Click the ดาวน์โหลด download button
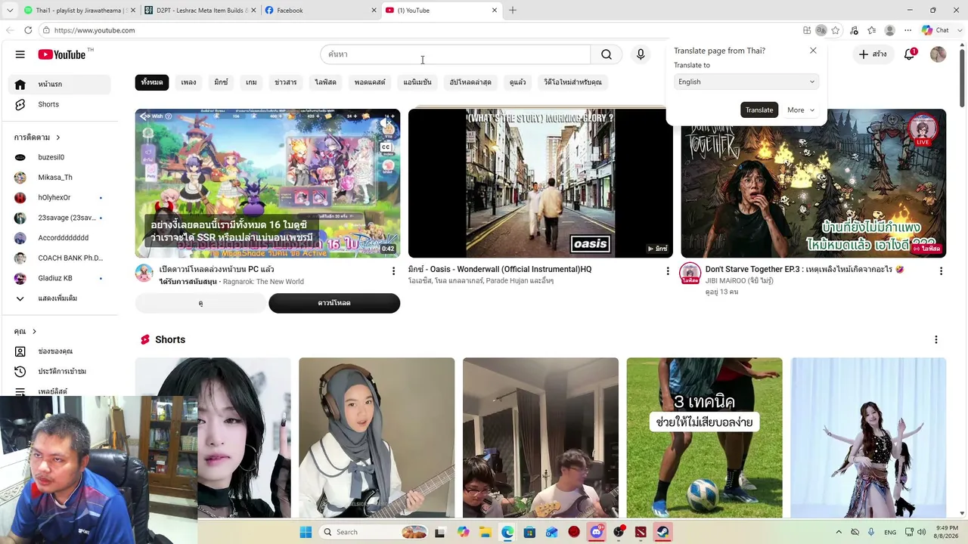 point(334,303)
